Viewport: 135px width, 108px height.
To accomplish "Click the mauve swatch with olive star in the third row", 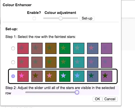I will tap(37, 76).
